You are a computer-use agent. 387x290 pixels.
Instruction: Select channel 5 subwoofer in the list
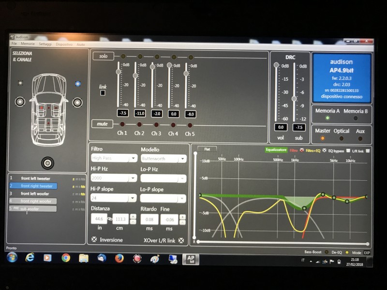click(x=33, y=209)
